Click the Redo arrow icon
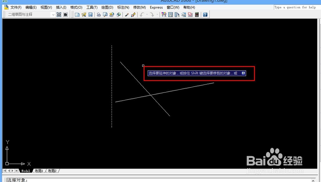 [152, 14]
